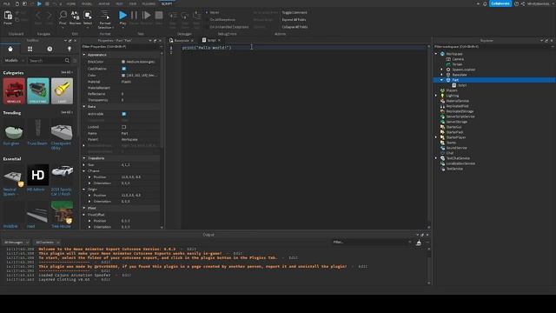Click the Replace icon in Edit group

pos(76,15)
